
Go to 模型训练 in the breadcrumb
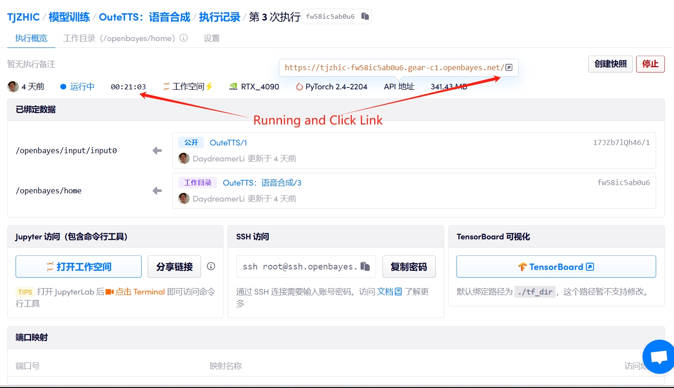69,17
